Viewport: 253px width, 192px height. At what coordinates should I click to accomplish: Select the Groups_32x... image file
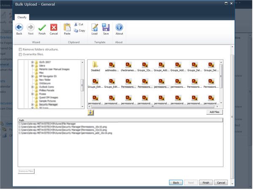pyautogui.click(x=145, y=66)
